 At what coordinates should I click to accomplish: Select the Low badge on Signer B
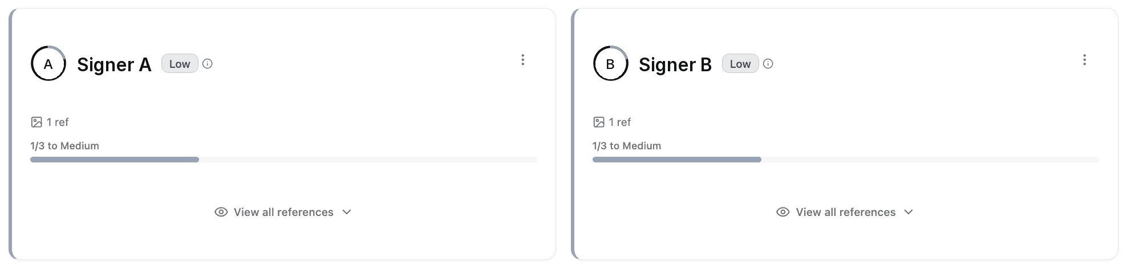pos(740,64)
